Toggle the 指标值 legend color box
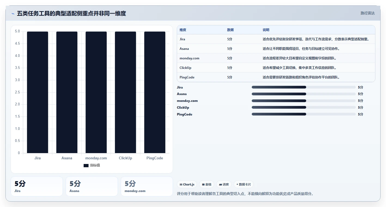The width and height of the screenshot is (386, 207). pyautogui.click(x=86, y=166)
